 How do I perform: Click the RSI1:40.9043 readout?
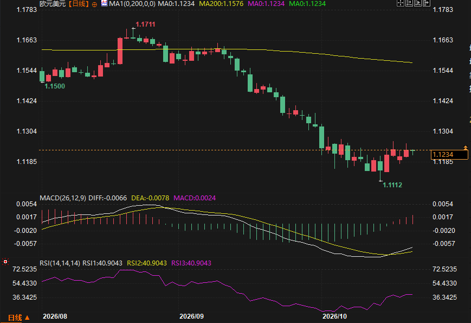102,263
